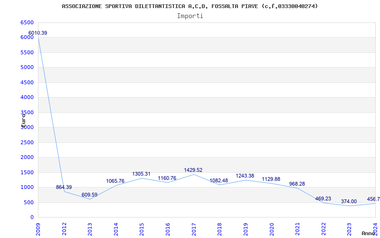Click the 6500 y-axis tick label
The height and width of the screenshot is (238, 380).
click(x=27, y=22)
